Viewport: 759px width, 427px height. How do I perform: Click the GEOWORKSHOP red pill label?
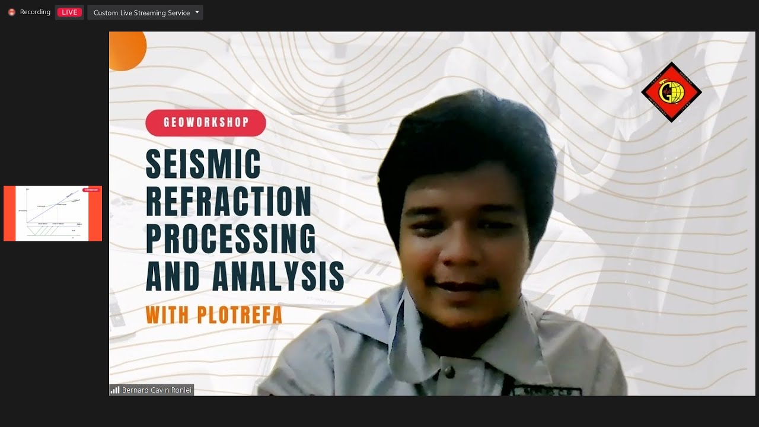(x=206, y=123)
